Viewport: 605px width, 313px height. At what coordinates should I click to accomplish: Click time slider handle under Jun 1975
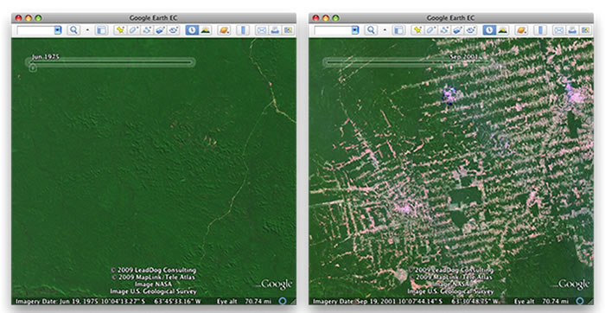33,68
